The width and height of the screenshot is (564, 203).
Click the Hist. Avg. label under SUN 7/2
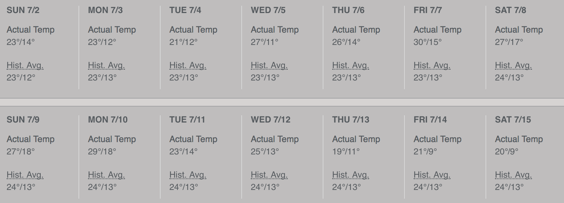[25, 66]
